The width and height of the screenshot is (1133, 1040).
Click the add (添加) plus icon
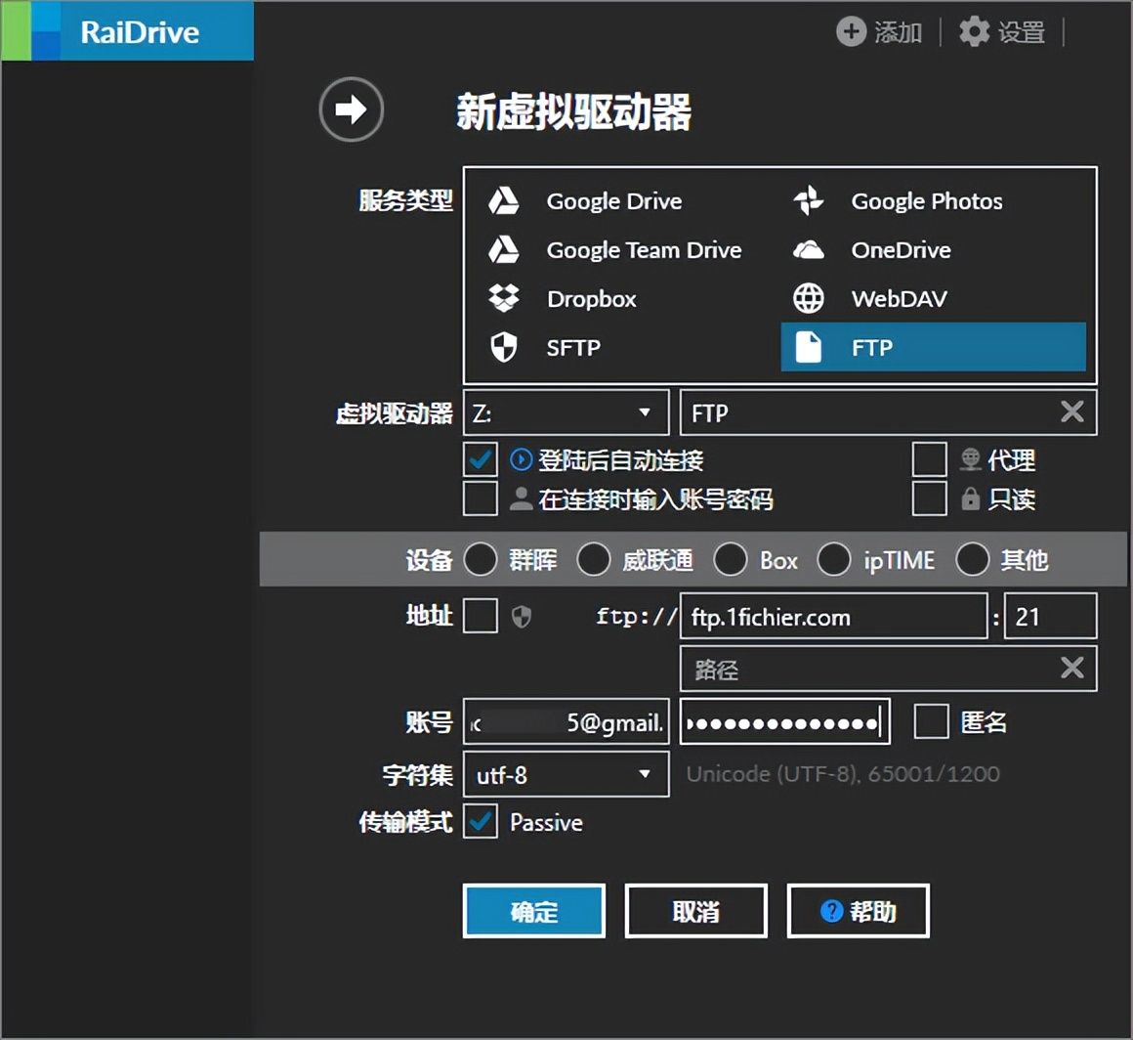tap(851, 32)
